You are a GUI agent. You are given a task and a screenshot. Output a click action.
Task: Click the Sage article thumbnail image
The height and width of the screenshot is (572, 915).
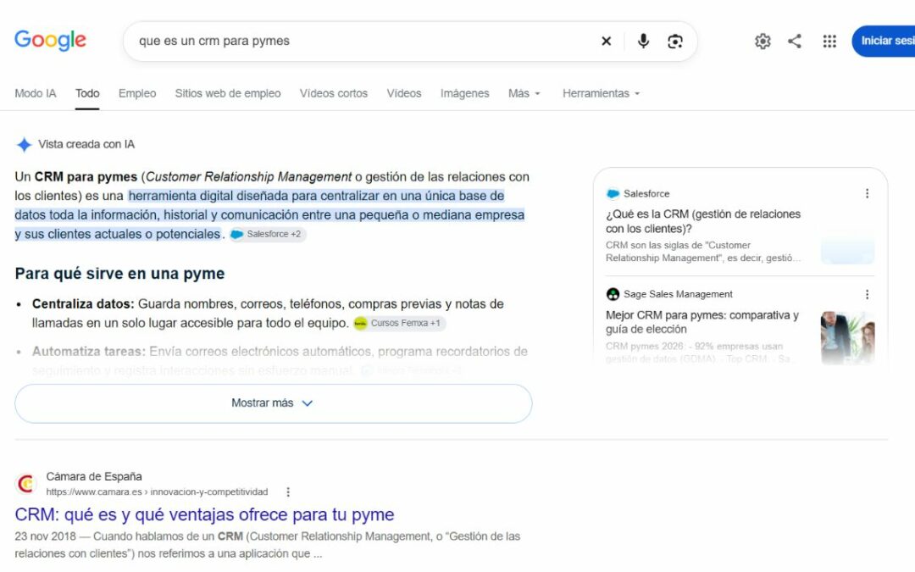click(847, 338)
